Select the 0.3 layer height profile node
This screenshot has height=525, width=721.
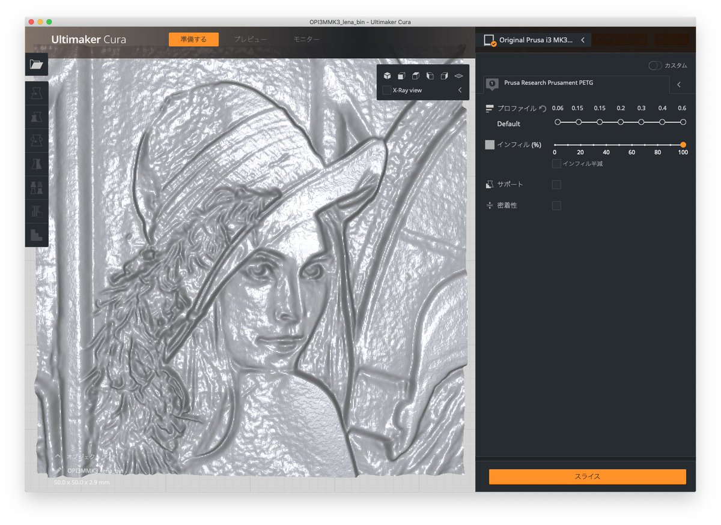tap(641, 122)
